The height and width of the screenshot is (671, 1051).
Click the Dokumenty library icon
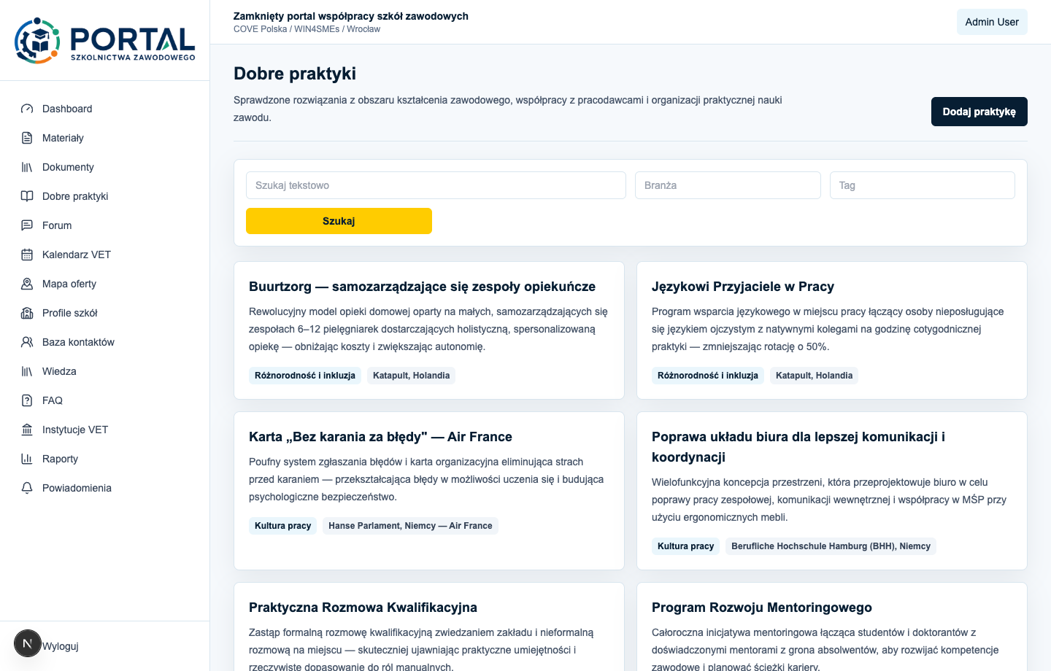click(x=27, y=167)
